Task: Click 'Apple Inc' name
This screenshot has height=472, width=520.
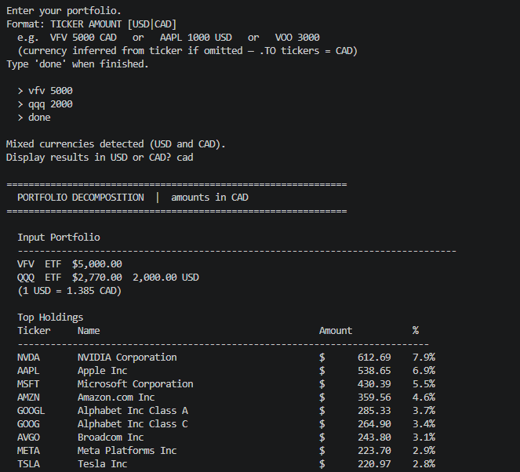Action: click(103, 371)
